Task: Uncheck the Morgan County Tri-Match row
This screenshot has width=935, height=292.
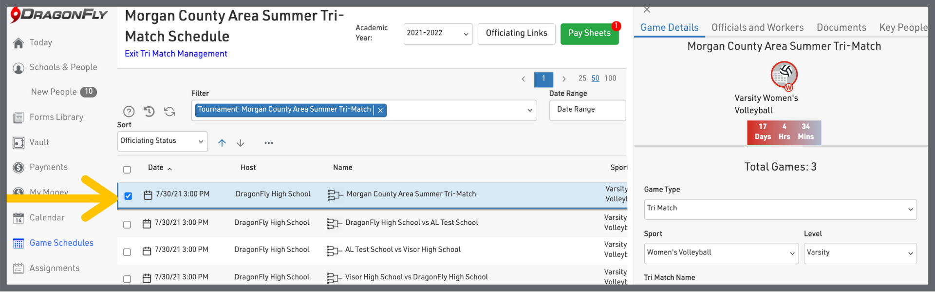Action: (x=128, y=196)
